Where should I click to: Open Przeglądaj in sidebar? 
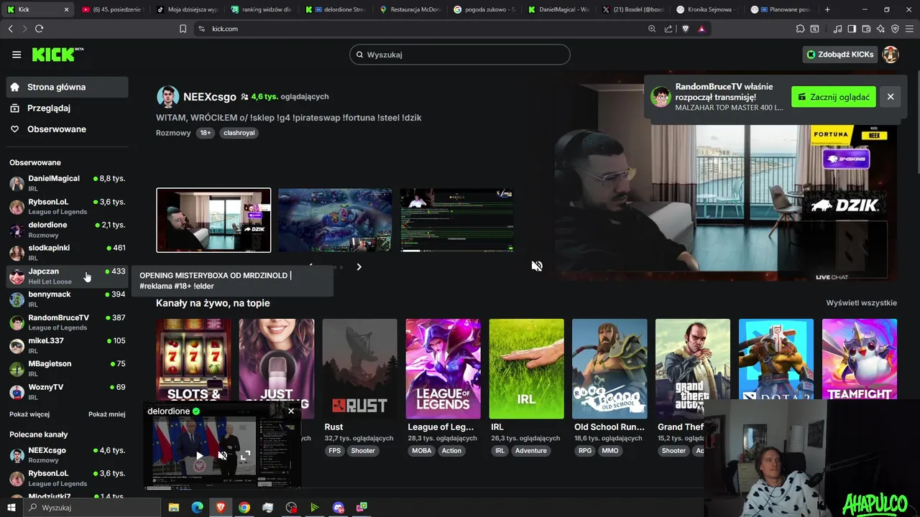tap(67, 108)
